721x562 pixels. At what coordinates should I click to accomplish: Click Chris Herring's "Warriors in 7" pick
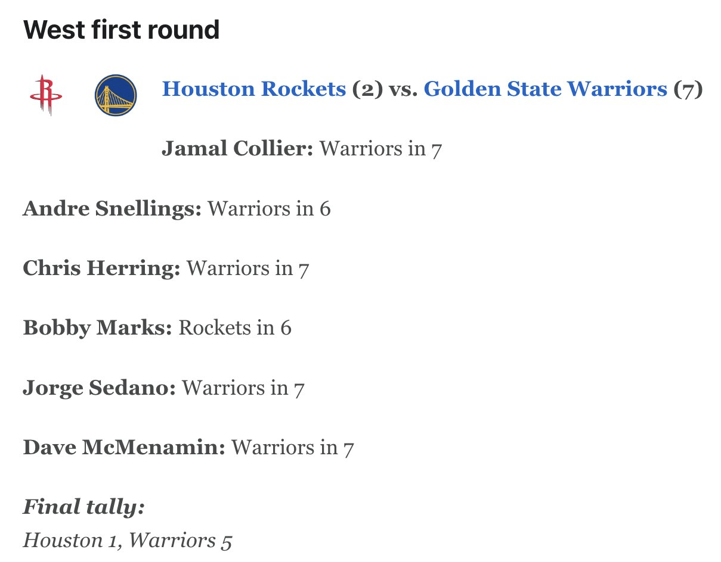tap(247, 268)
